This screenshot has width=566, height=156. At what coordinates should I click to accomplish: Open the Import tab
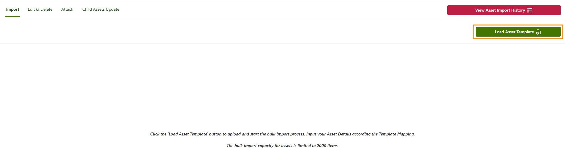(13, 10)
